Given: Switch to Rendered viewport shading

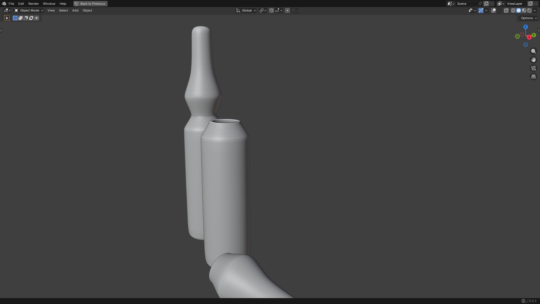Looking at the screenshot, I should click(x=529, y=10).
